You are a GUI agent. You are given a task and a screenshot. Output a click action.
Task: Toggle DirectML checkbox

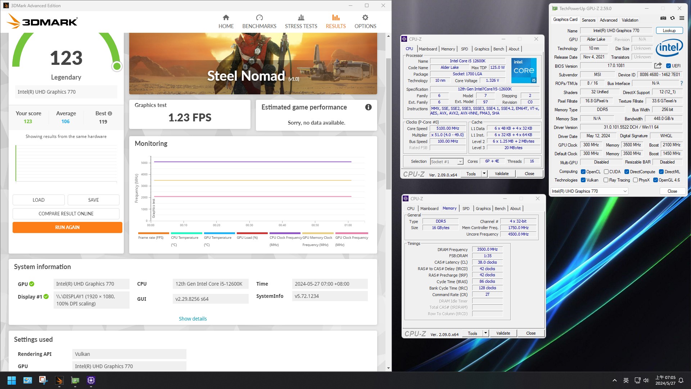[x=661, y=172]
